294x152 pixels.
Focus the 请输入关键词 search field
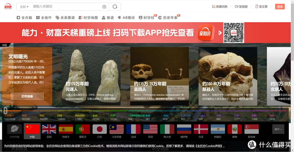point(67,7)
